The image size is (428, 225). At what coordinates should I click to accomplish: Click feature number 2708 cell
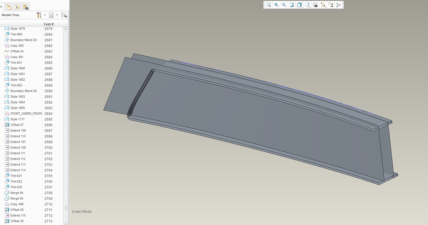[48, 193]
